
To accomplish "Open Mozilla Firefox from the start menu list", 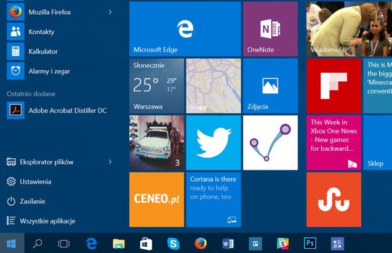I will tap(60, 12).
